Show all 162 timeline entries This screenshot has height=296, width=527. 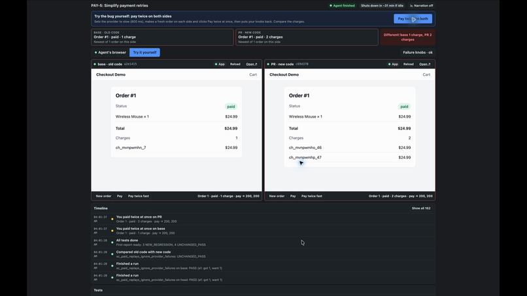(421, 208)
